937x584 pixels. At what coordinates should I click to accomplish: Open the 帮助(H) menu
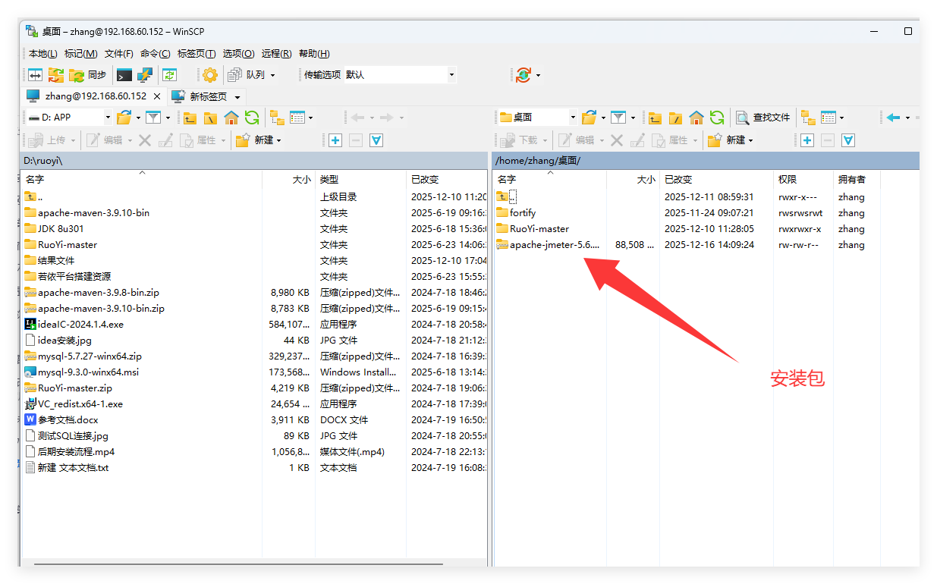point(314,54)
